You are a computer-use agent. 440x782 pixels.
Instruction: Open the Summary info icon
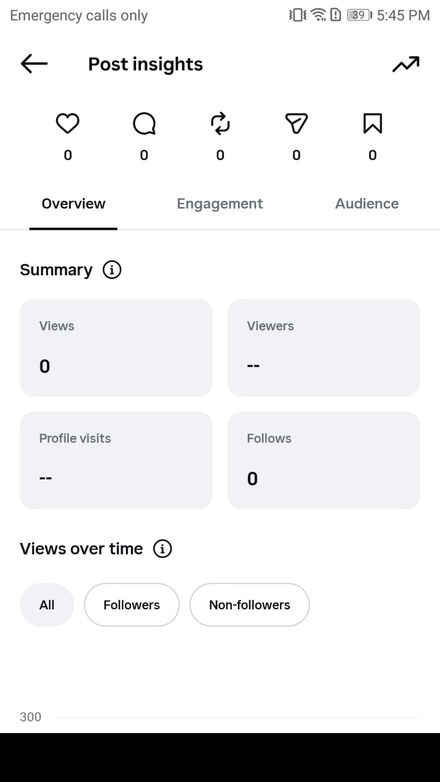pyautogui.click(x=112, y=269)
